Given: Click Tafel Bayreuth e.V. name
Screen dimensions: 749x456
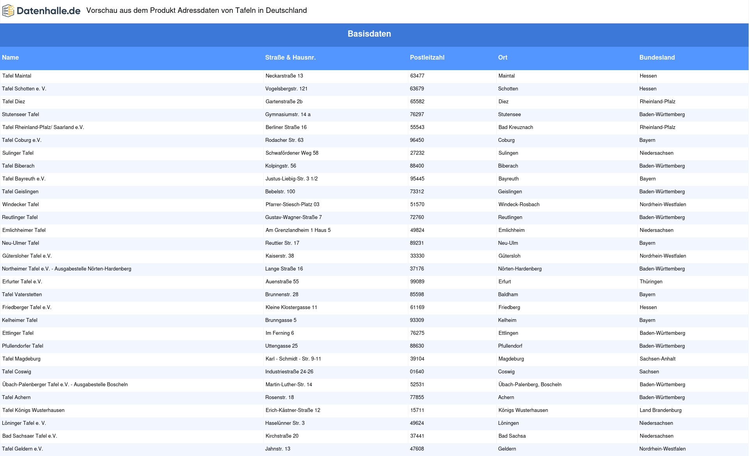Looking at the screenshot, I should pyautogui.click(x=24, y=179).
